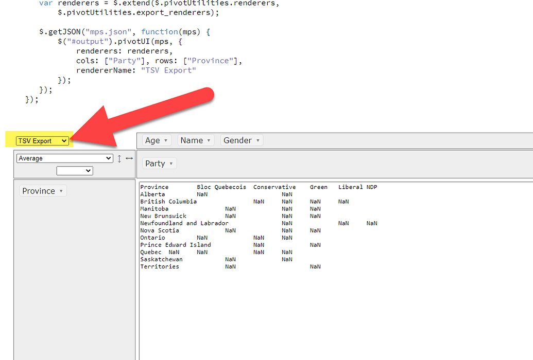Open the Gender attribute filter triangle
The height and width of the screenshot is (360, 533).
click(x=257, y=140)
